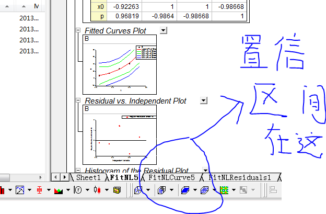Open dropdown beside greyed image plot icon

(253, 190)
